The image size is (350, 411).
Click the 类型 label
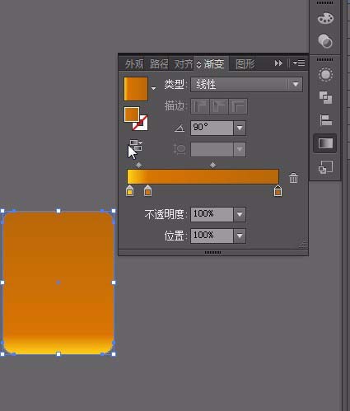click(x=175, y=85)
